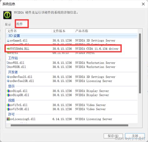Click the nvGameS.dll file icon
148x142 pixels.
click(x=8, y=40)
